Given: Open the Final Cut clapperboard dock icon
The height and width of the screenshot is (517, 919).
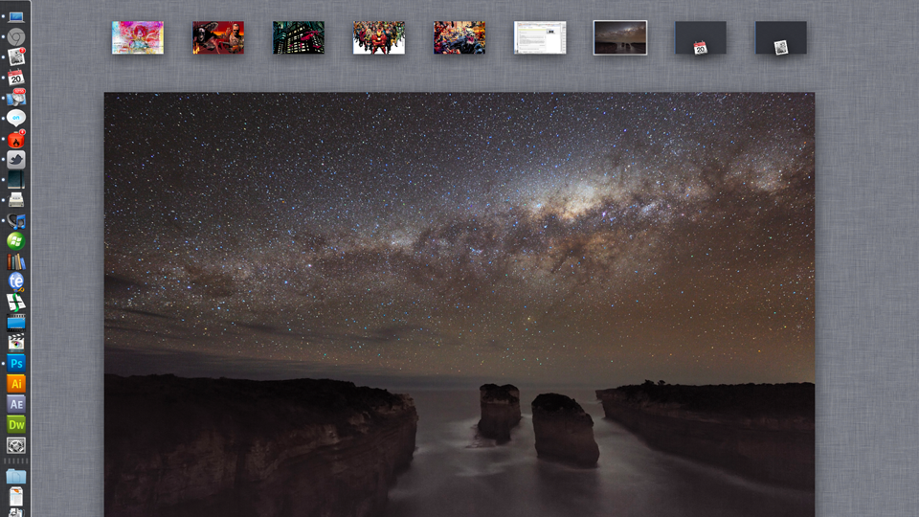Looking at the screenshot, I should pos(16,342).
